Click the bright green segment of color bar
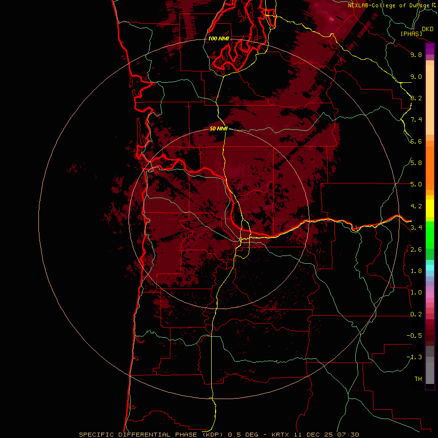 430,235
